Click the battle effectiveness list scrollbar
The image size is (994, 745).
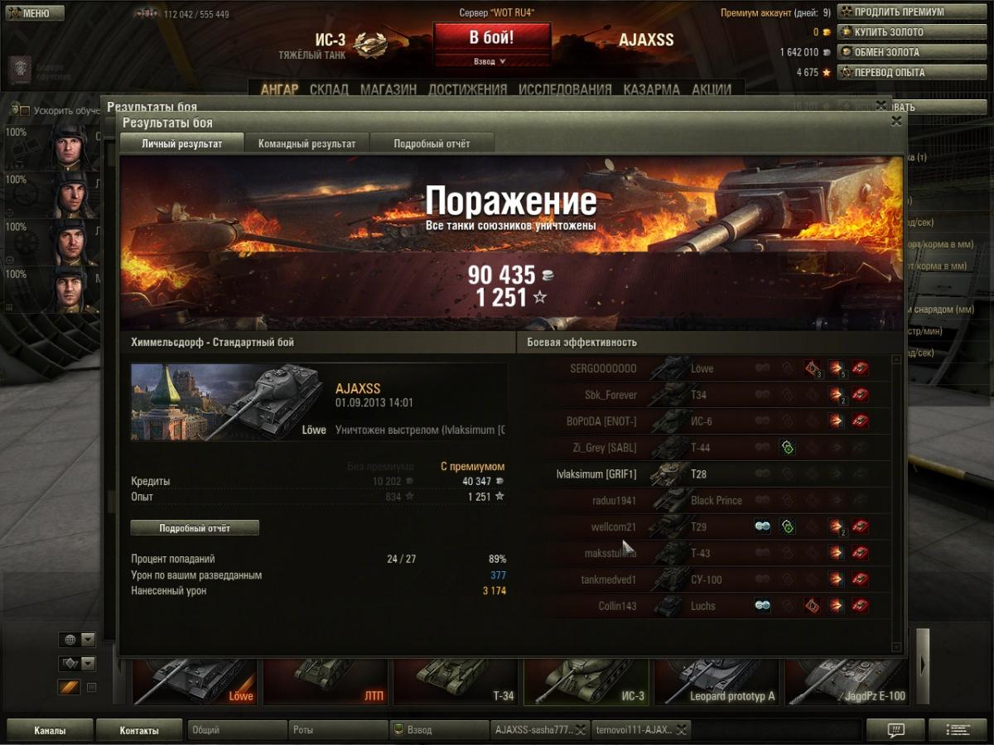coord(896,502)
